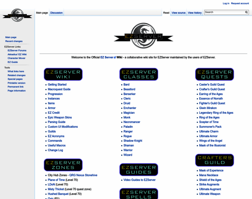Open the Misty Thicket zone link

[56, 189]
